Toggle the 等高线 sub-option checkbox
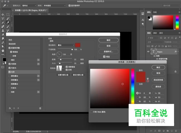 tap(11, 52)
